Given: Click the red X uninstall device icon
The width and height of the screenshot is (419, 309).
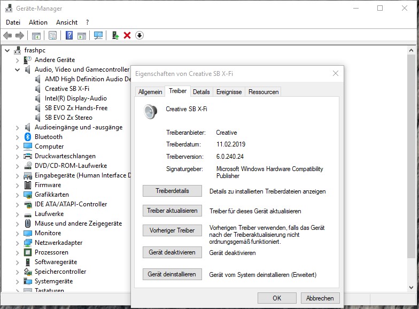Looking at the screenshot, I should (127, 35).
